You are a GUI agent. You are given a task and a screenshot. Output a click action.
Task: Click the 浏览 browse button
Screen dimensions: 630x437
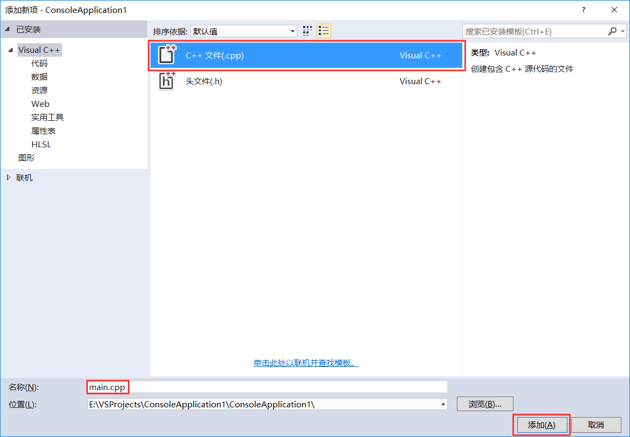click(484, 404)
